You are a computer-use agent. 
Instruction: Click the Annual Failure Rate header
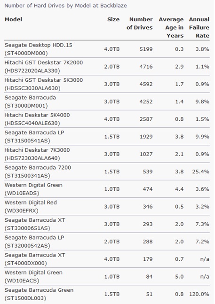coord(199,28)
